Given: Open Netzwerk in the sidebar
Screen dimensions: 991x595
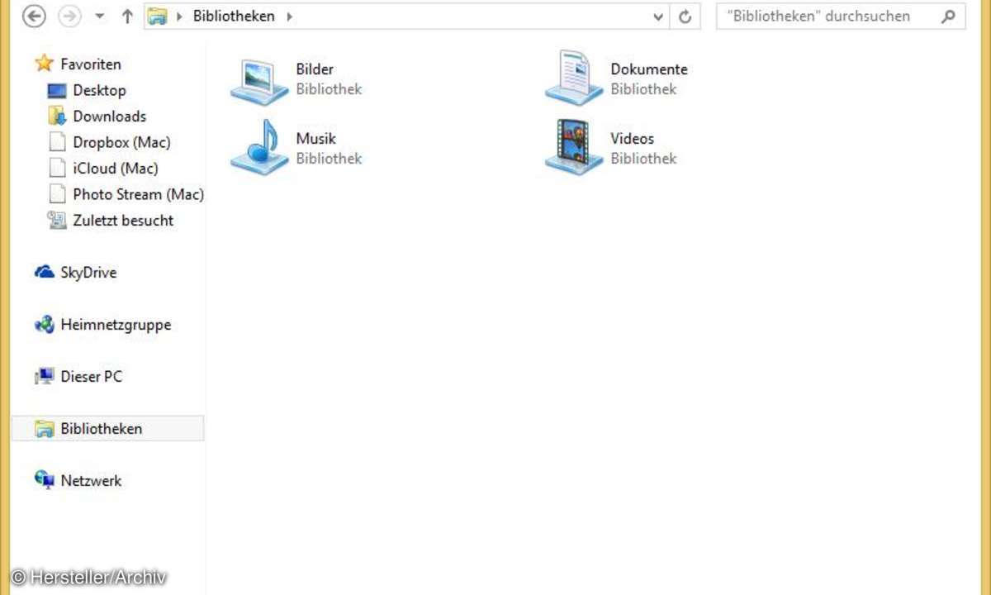Looking at the screenshot, I should click(91, 481).
